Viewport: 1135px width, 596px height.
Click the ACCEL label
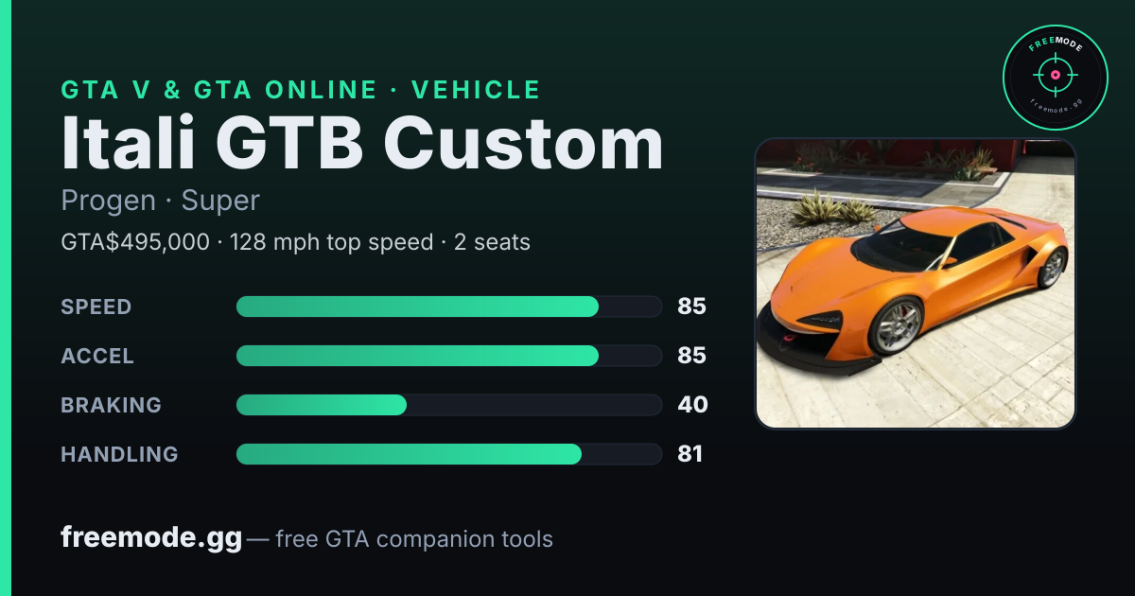click(97, 356)
